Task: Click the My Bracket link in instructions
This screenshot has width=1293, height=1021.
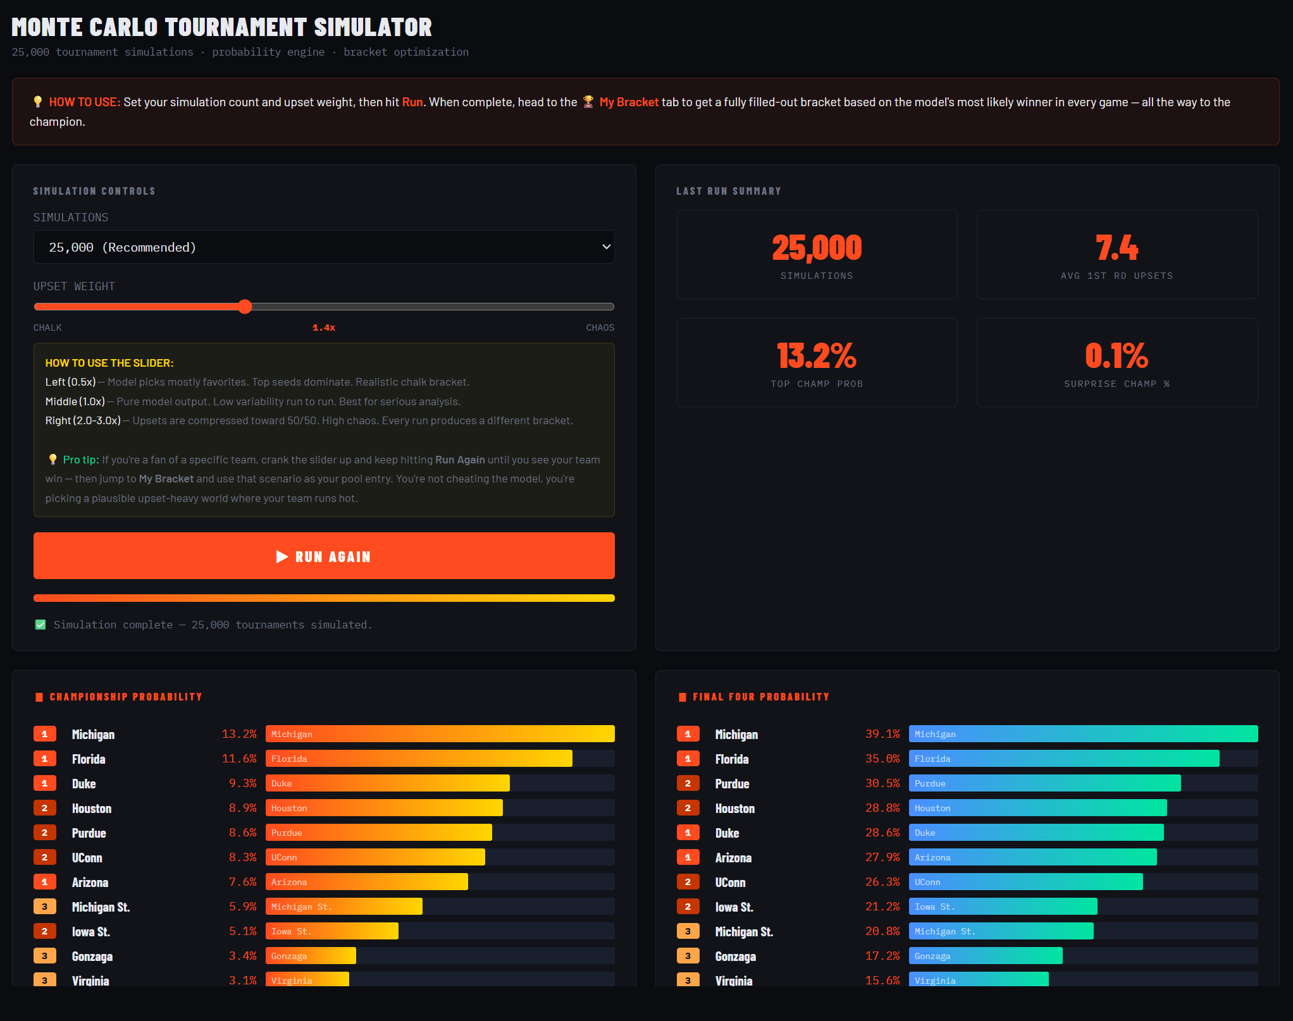Action: pyautogui.click(x=629, y=102)
